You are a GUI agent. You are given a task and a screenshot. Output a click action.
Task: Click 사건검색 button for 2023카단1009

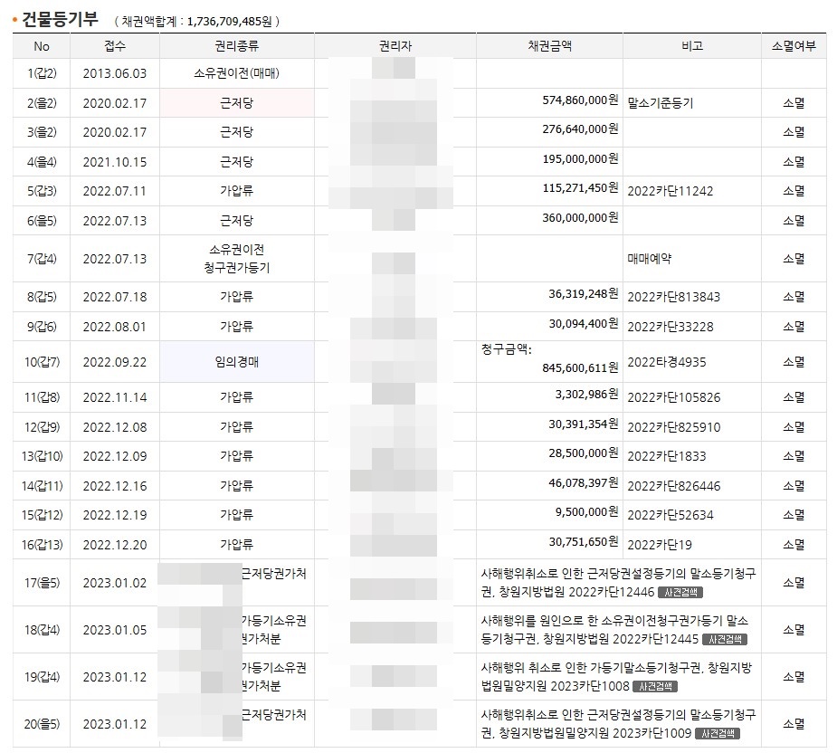coord(718,733)
